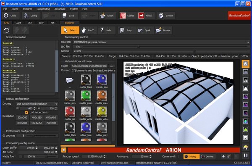Click the yellow hard hat icon
Screen dimensions: 252x166
(x=245, y=147)
